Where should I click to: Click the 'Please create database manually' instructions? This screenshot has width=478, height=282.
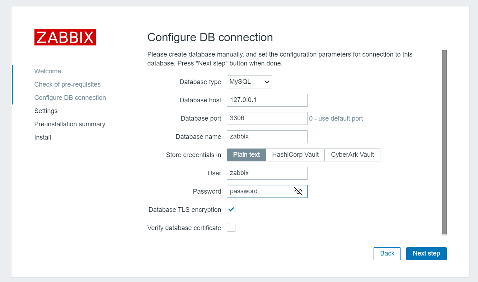280,59
